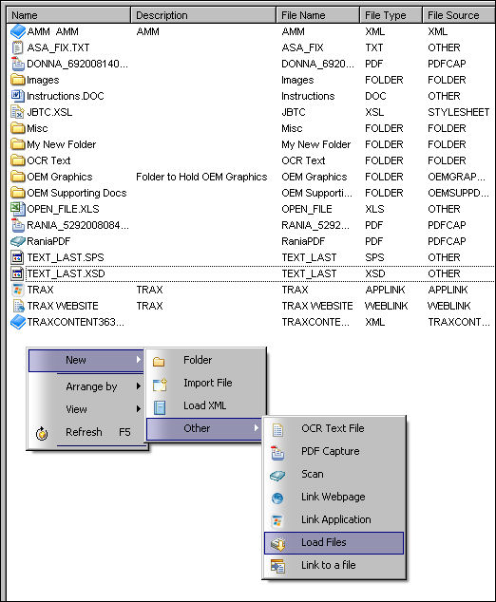
Task: Select the RaniaPDF file name cell
Action: (x=303, y=241)
